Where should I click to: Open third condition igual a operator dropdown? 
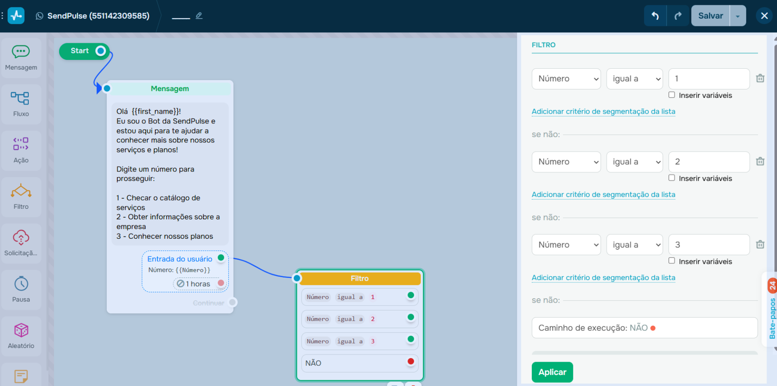click(x=635, y=245)
